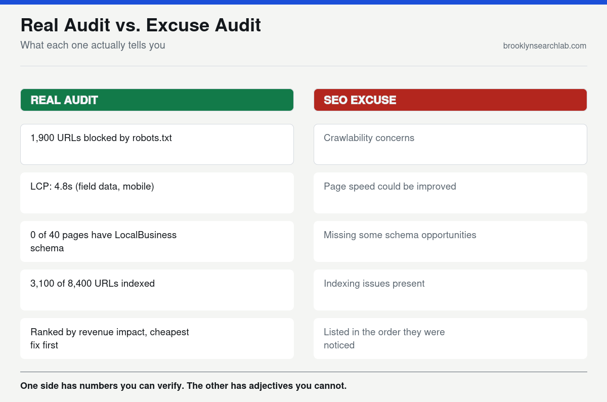Select '1,900 URLs blocked by robots.txt' card

coord(157,144)
